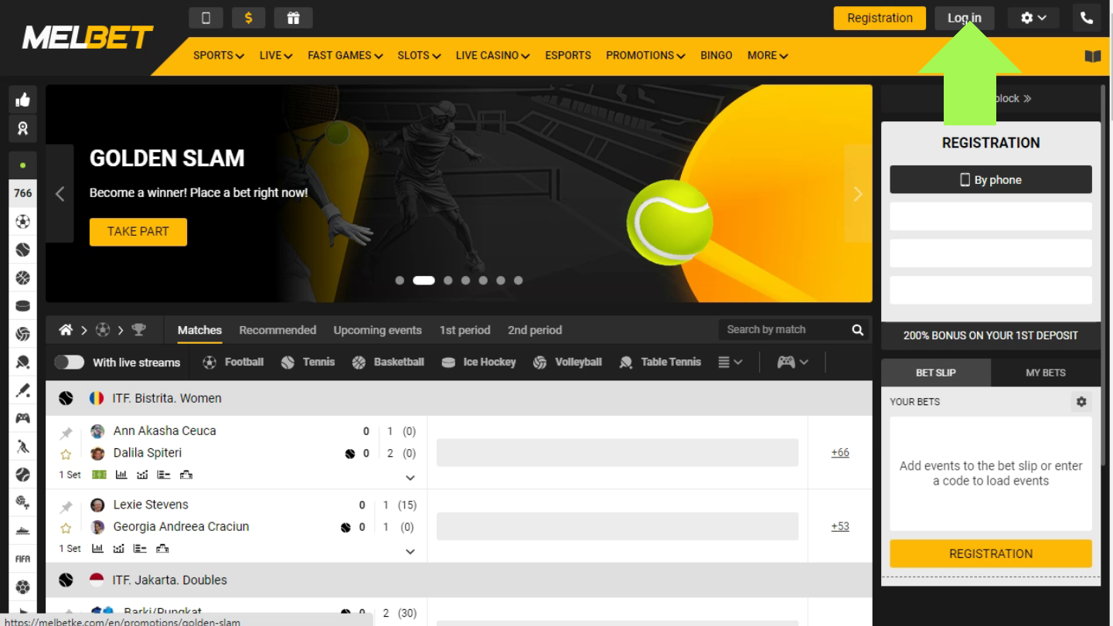Image resolution: width=1113 pixels, height=626 pixels.
Task: Click the gift box bonus icon
Action: coord(293,18)
